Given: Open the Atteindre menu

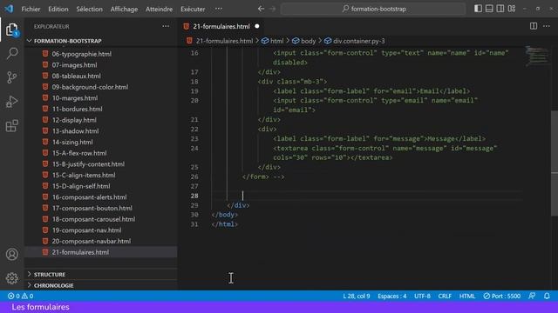Looking at the screenshot, I should click(159, 10).
